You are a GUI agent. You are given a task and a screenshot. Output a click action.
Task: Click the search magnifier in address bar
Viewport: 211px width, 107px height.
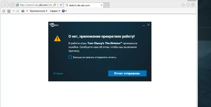click(55, 5)
